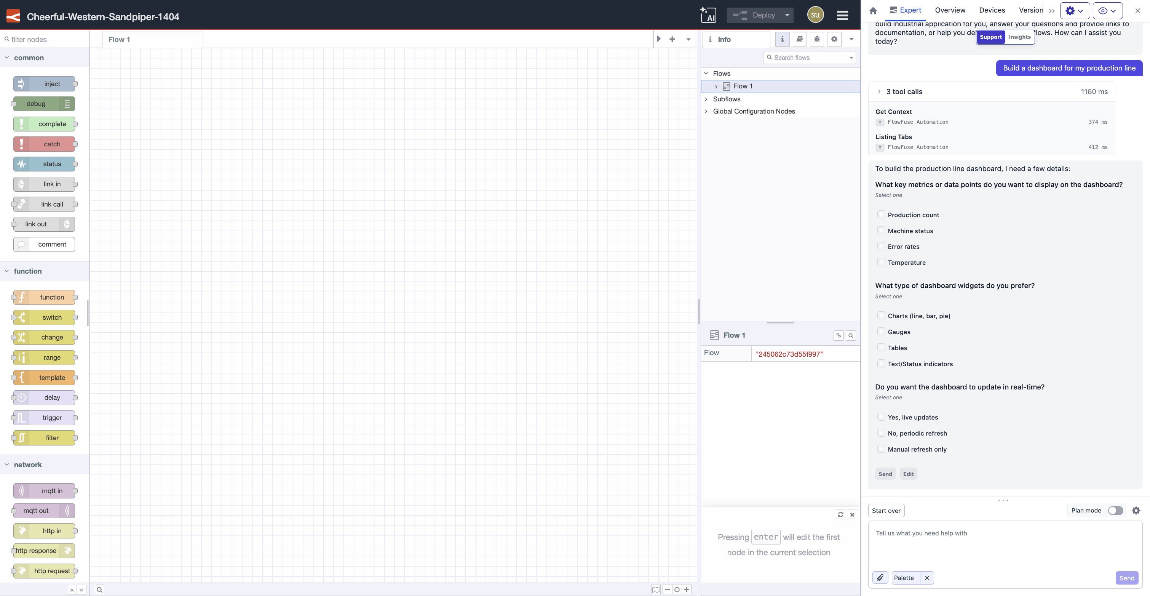Screen dimensions: 1150x596
Task: Click the Edit button under questionnaire
Action: click(909, 474)
